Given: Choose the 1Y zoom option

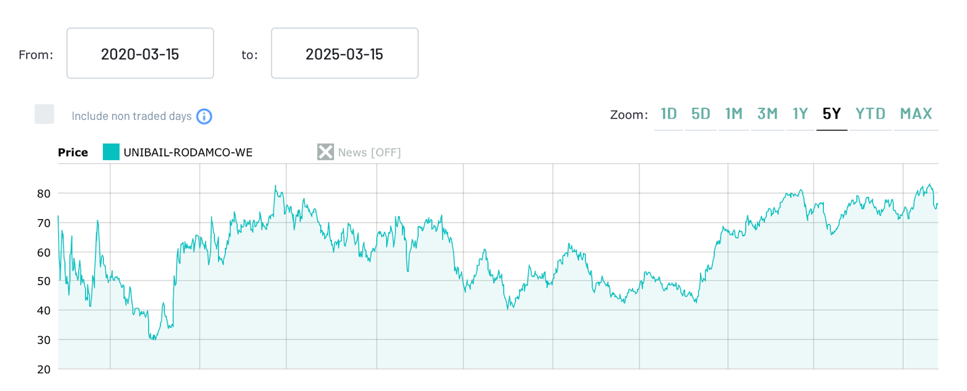Looking at the screenshot, I should tap(800, 114).
